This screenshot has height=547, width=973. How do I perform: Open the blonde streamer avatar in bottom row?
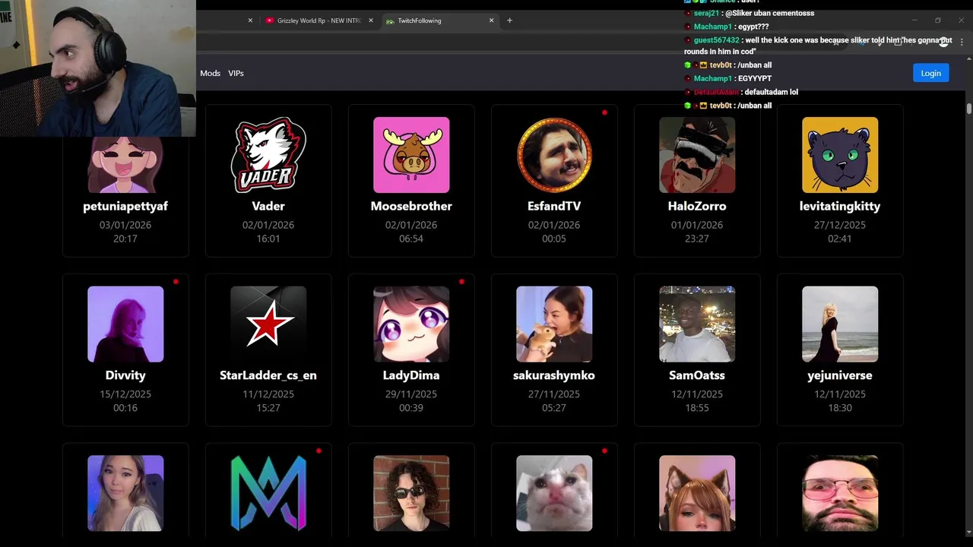125,494
